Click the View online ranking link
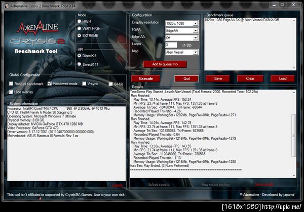The width and height of the screenshot is (304, 212). [215, 185]
